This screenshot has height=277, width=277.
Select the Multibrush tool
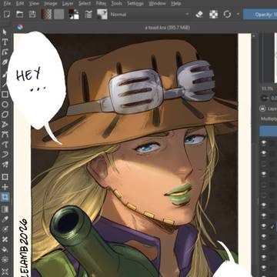(5, 164)
